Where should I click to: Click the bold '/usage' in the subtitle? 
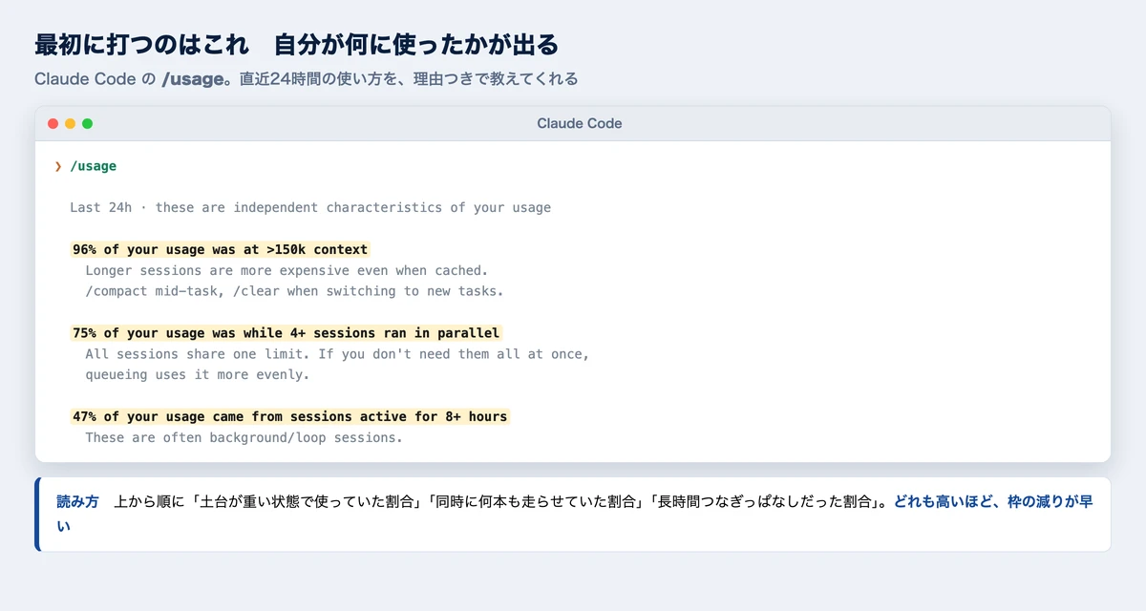pos(193,79)
